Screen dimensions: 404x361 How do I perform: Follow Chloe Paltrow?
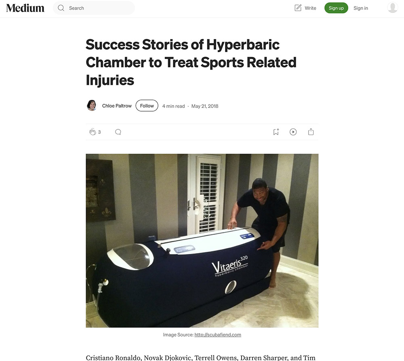click(x=147, y=106)
